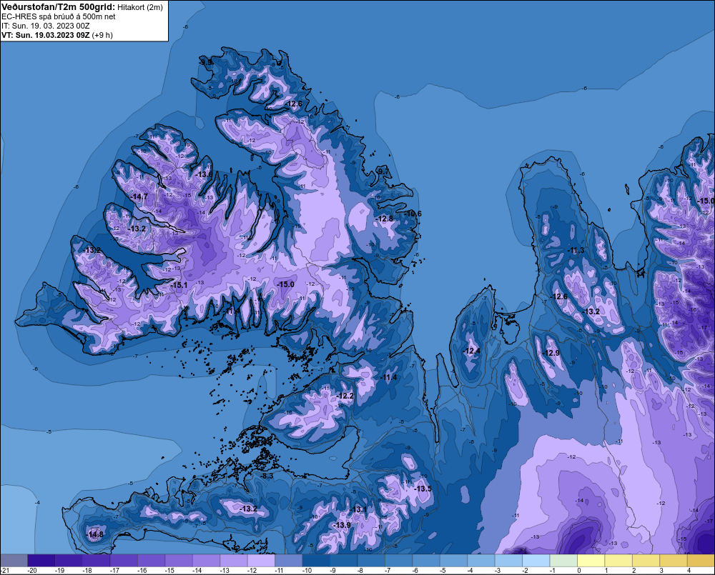This screenshot has height=575, width=715.
Task: Click the -9.7 temperature value on map
Action: pyautogui.click(x=382, y=171)
